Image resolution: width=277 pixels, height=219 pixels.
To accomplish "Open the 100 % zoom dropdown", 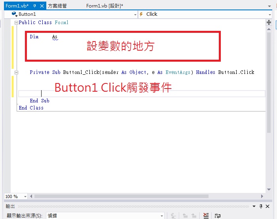I will (25, 196).
